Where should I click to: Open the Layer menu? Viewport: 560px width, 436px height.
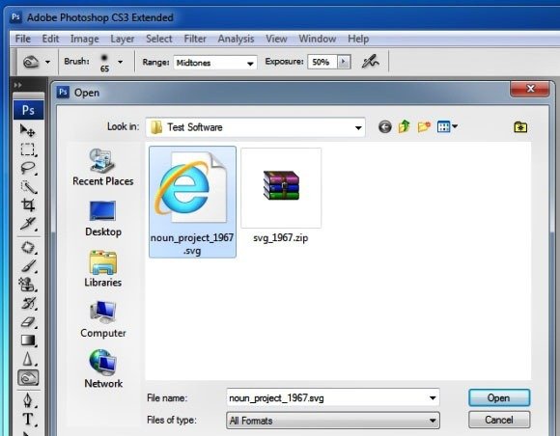123,39
